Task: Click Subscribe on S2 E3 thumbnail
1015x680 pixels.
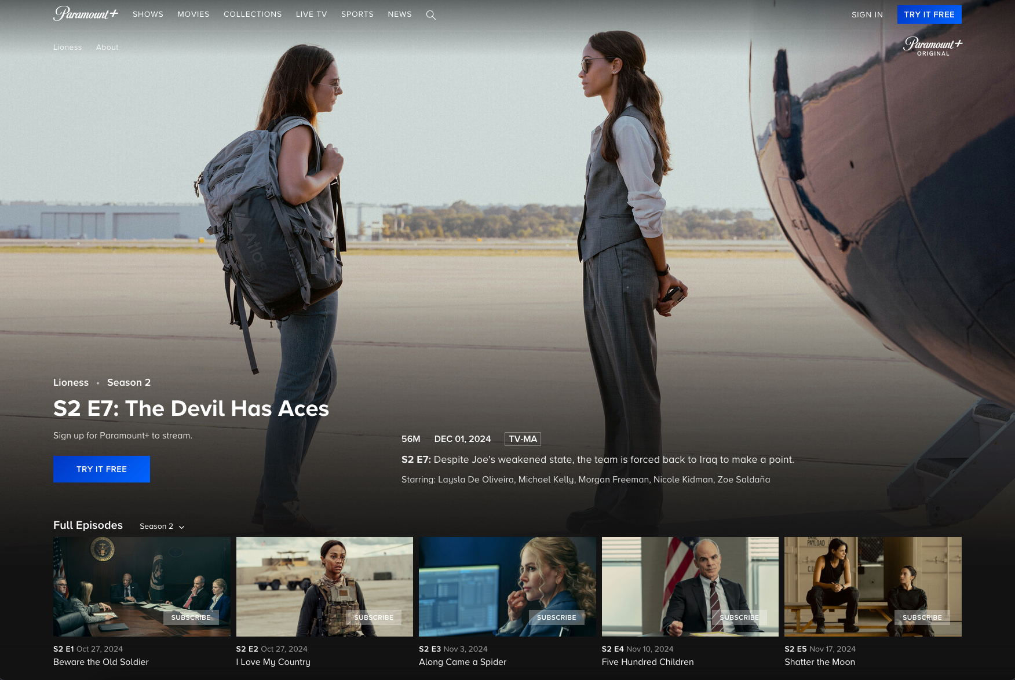Action: [557, 617]
